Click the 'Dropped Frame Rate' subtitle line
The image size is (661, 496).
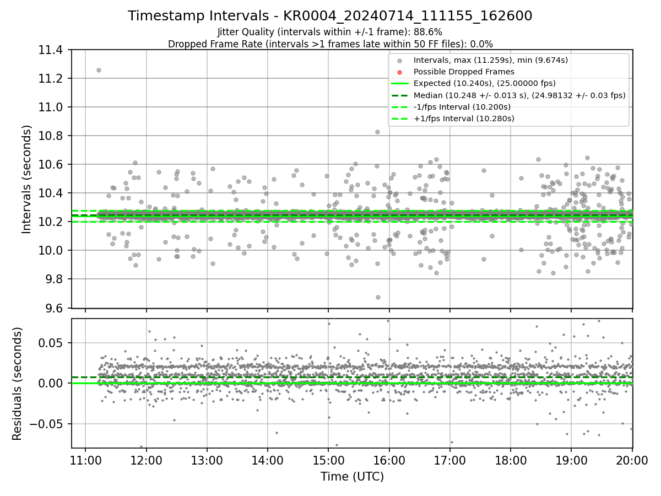(330, 44)
